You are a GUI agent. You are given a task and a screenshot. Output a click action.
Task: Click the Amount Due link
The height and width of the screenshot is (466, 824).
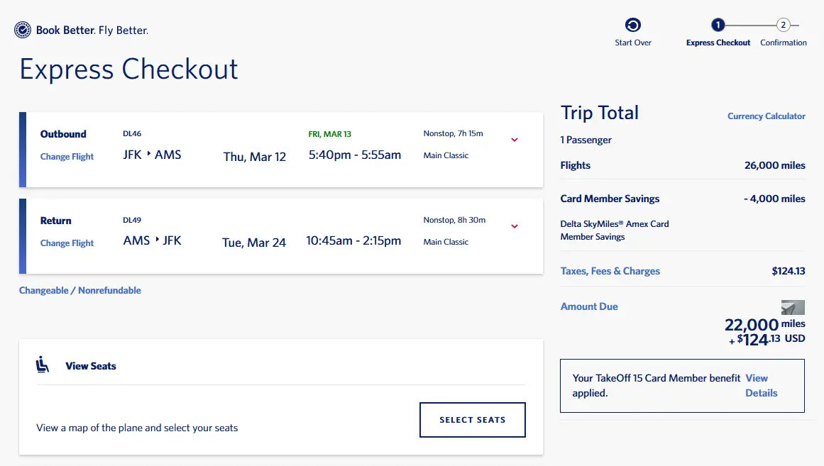tap(589, 306)
